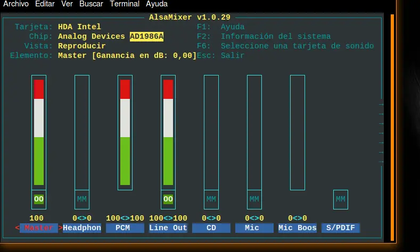Click the 0<>0 value under Headphone
Screen dimensions: 420x252
(82, 219)
